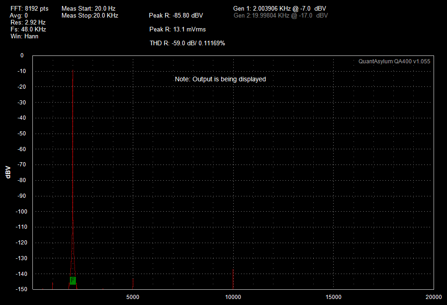Click the -150 y-axis label
This screenshot has height=305, width=447.
[21, 289]
